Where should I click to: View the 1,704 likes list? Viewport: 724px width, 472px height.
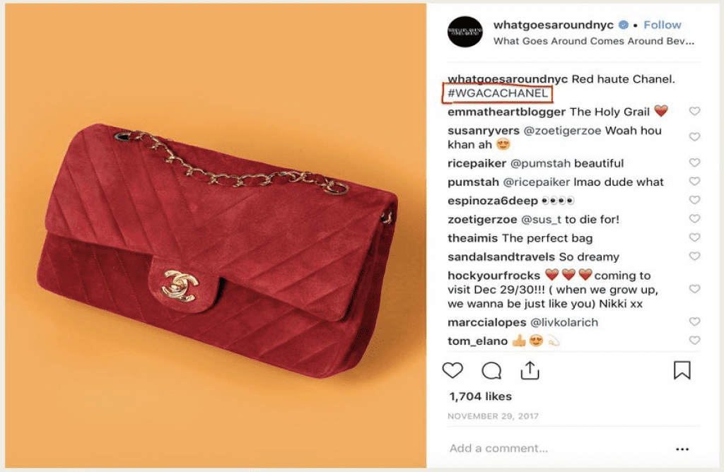click(480, 396)
